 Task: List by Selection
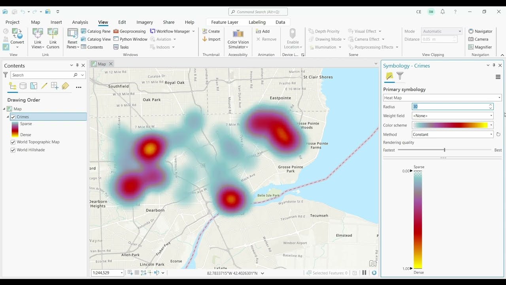click(x=34, y=86)
